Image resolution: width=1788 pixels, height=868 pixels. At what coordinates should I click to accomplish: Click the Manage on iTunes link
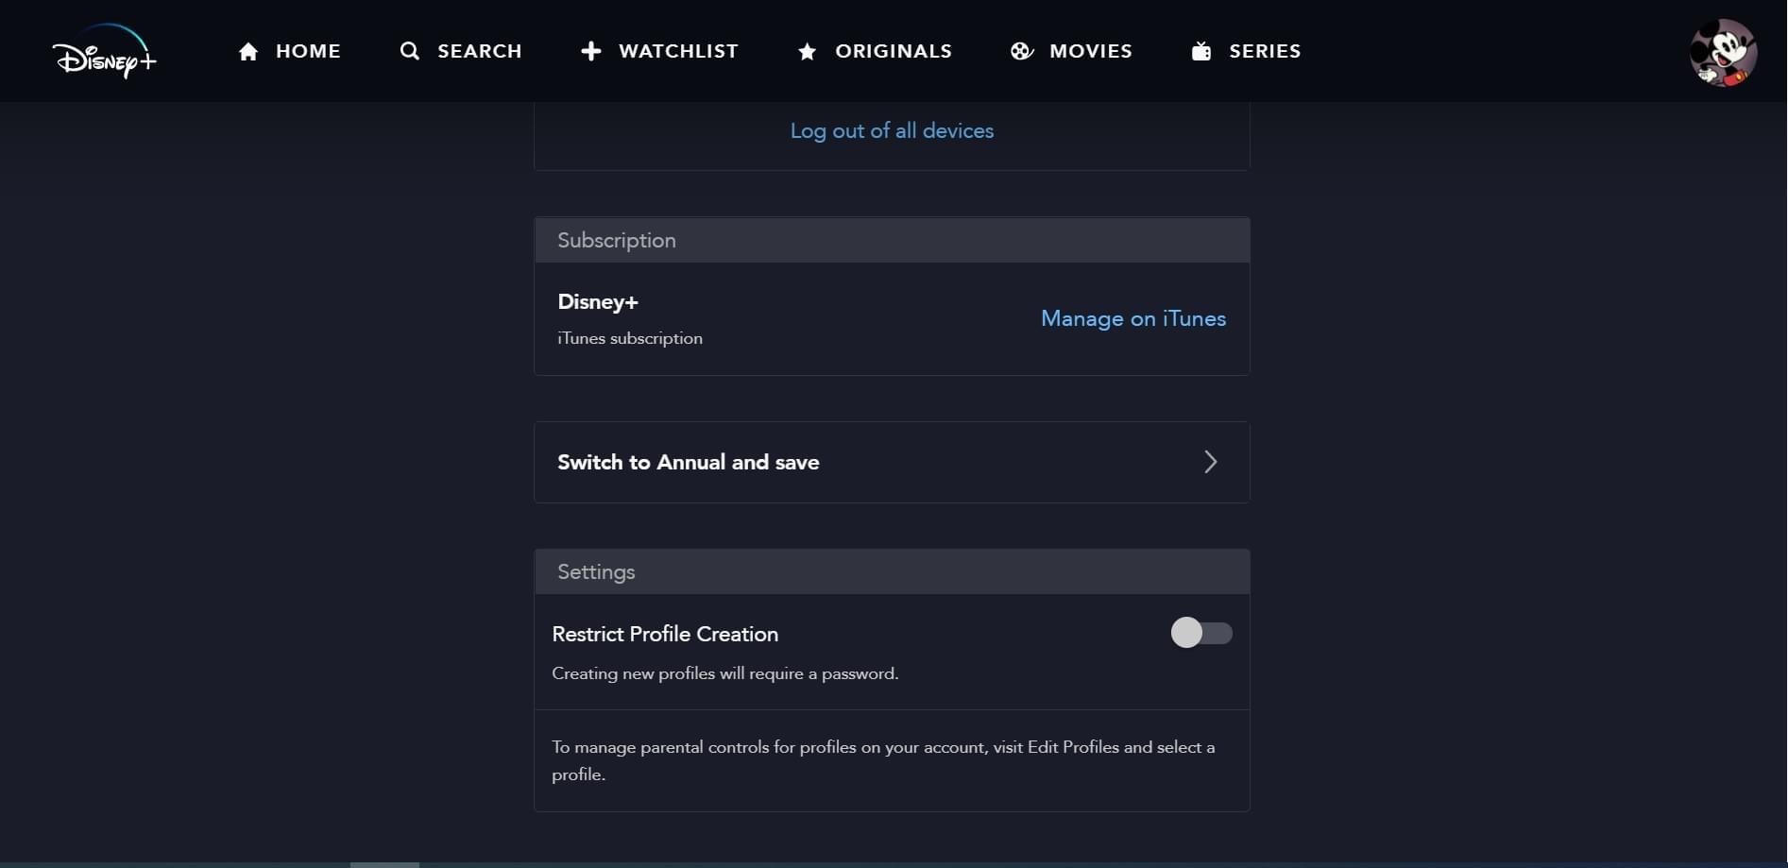(x=1133, y=318)
